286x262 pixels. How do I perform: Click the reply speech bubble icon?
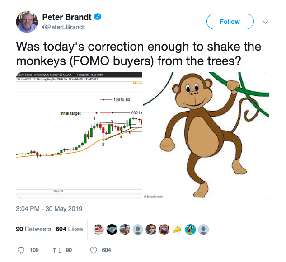21,250
